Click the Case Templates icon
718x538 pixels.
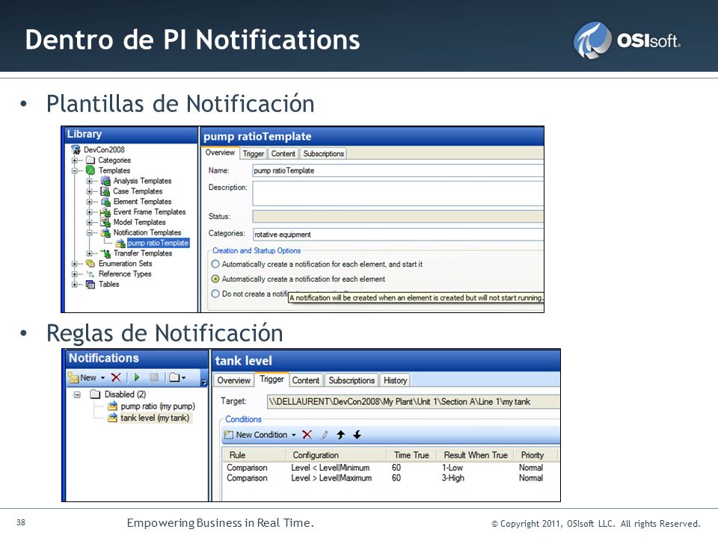(105, 191)
